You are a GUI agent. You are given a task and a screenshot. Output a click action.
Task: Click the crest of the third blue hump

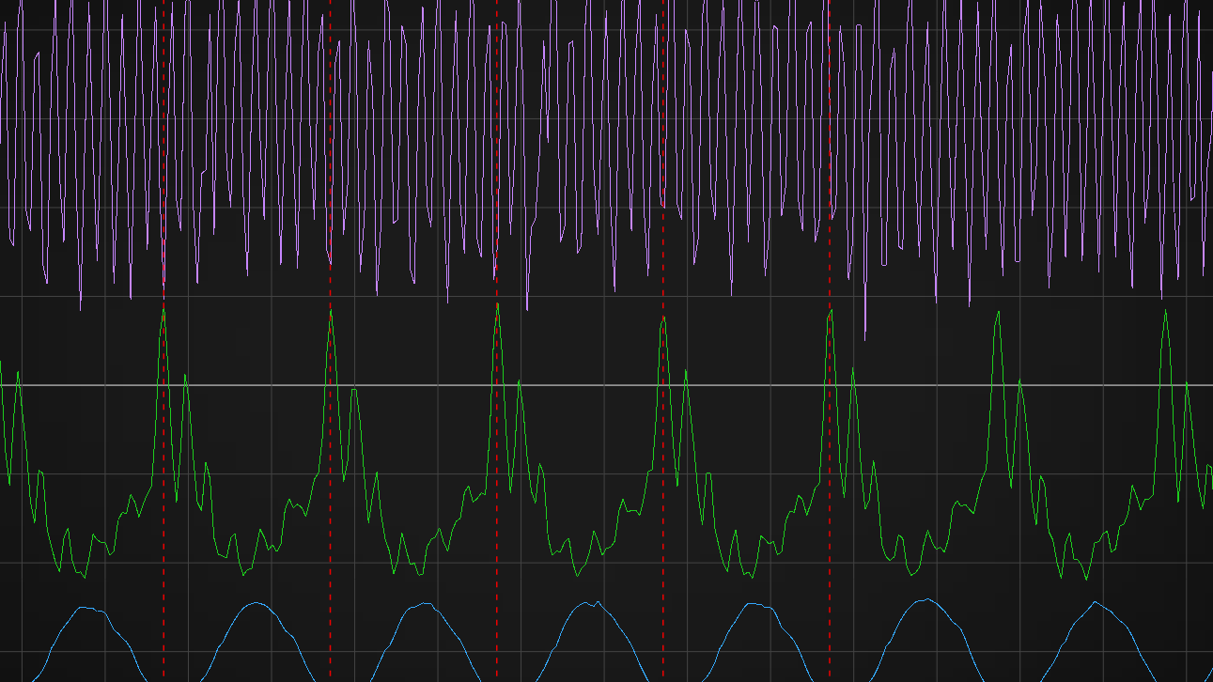423,603
